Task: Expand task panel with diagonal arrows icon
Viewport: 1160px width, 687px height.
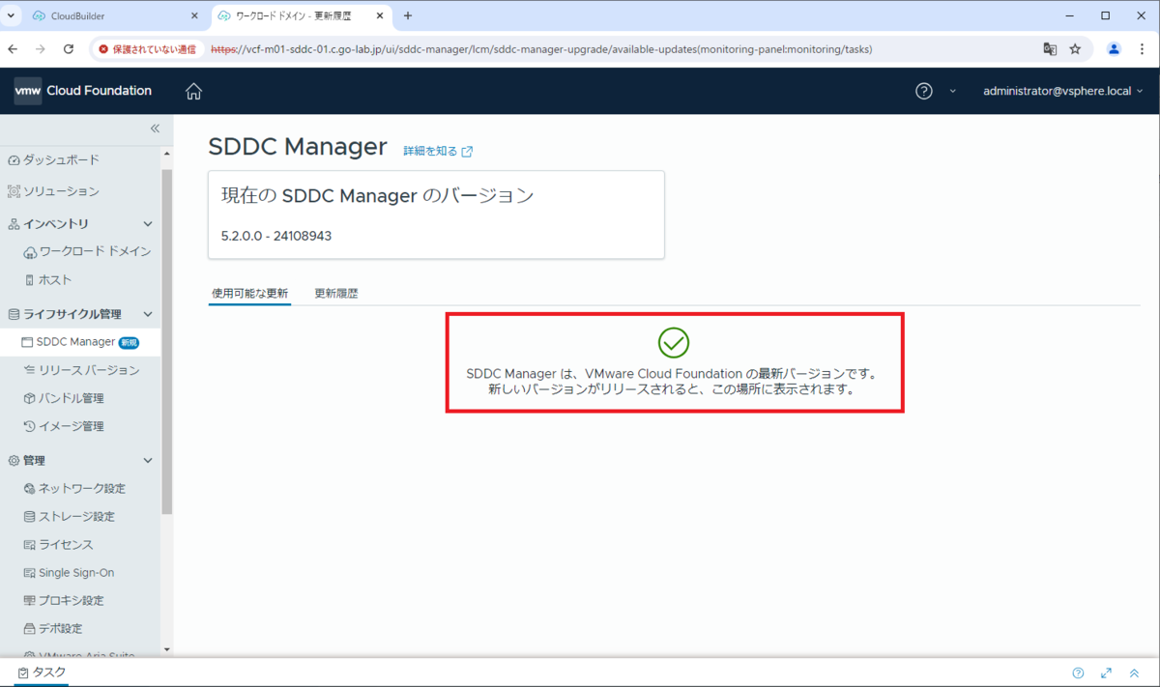Action: pyautogui.click(x=1106, y=673)
